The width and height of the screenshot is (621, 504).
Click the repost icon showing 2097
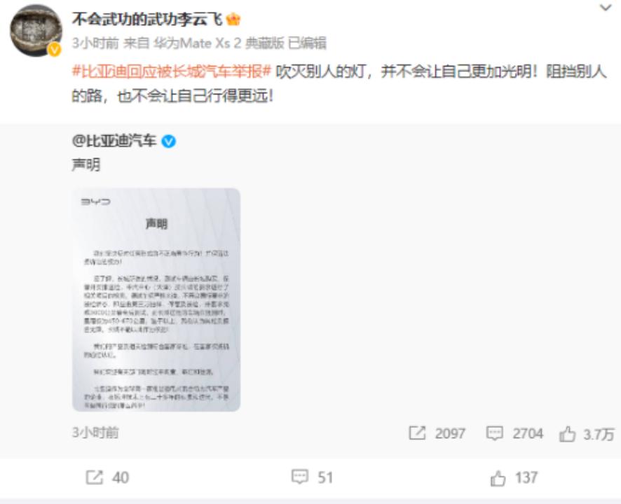pyautogui.click(x=417, y=433)
